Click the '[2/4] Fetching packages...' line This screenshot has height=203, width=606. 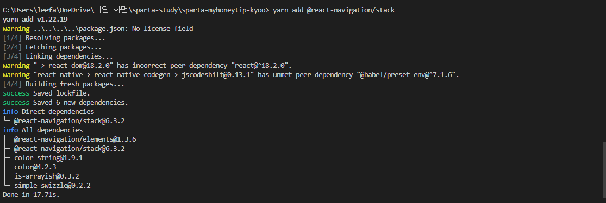click(x=52, y=47)
